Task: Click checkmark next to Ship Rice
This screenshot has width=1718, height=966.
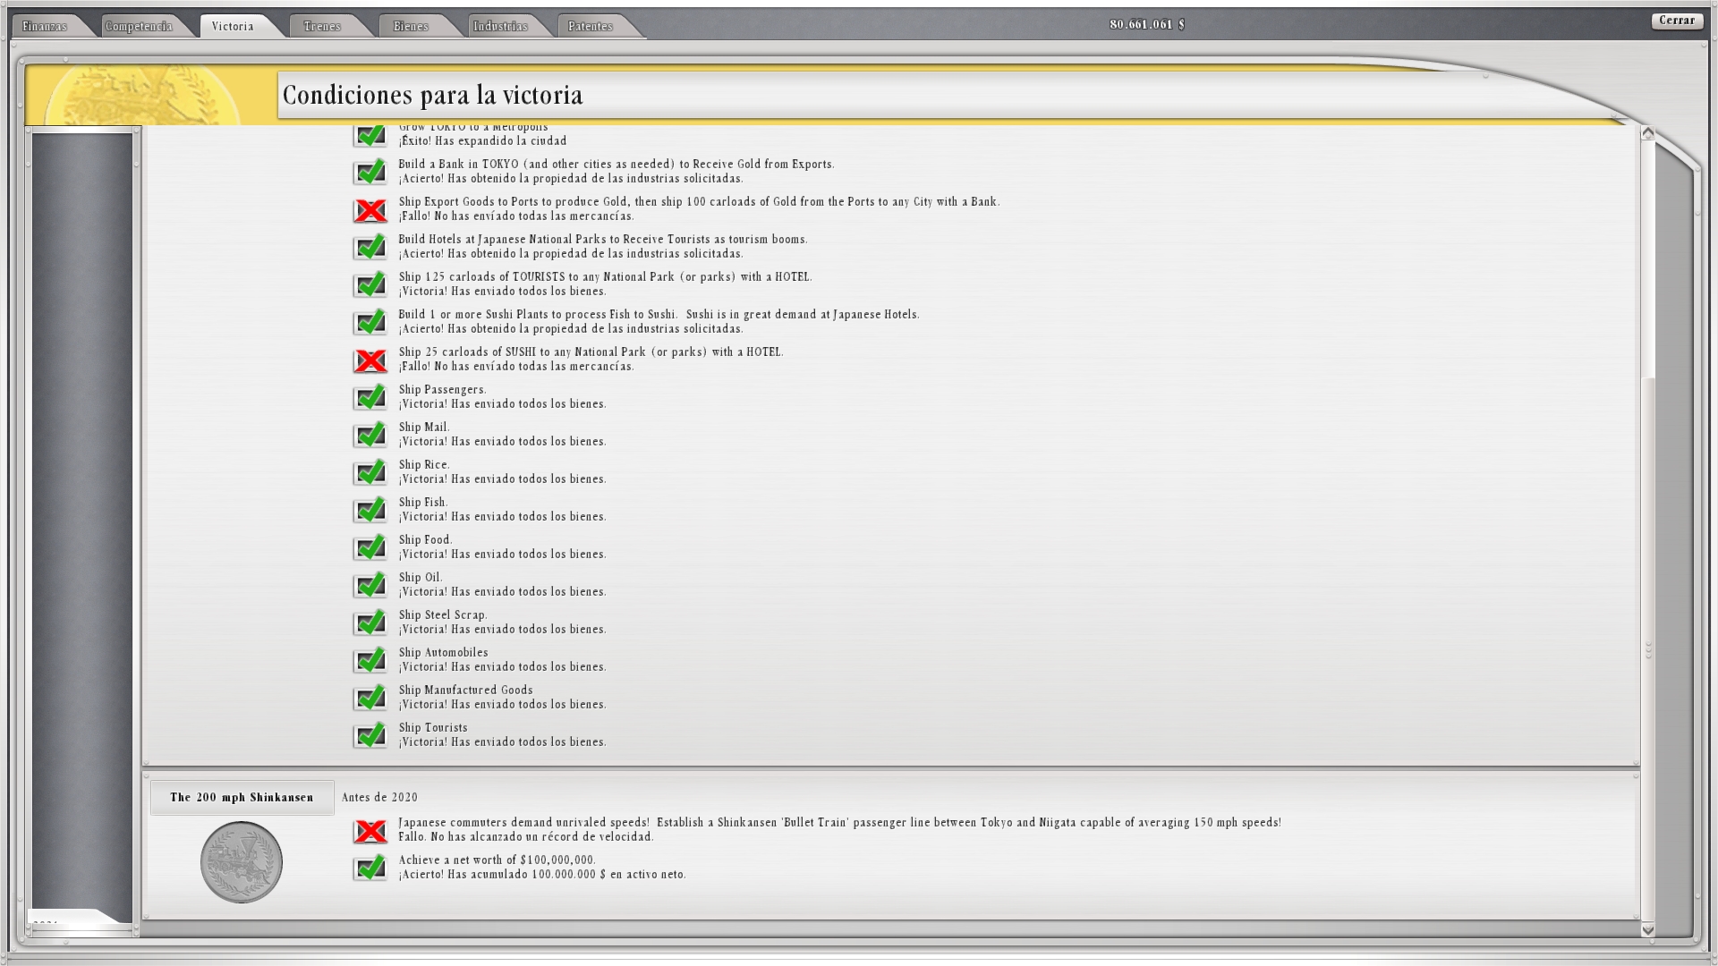Action: point(370,471)
